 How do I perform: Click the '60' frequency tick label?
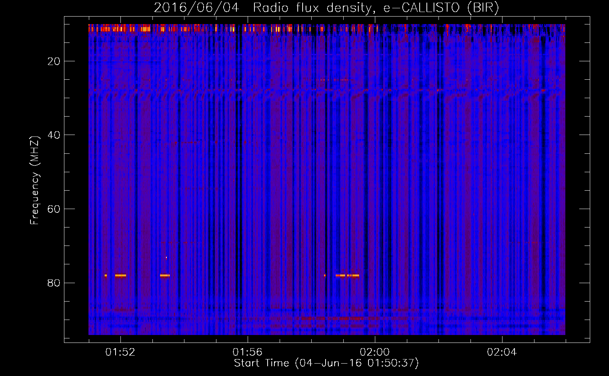tap(54, 209)
